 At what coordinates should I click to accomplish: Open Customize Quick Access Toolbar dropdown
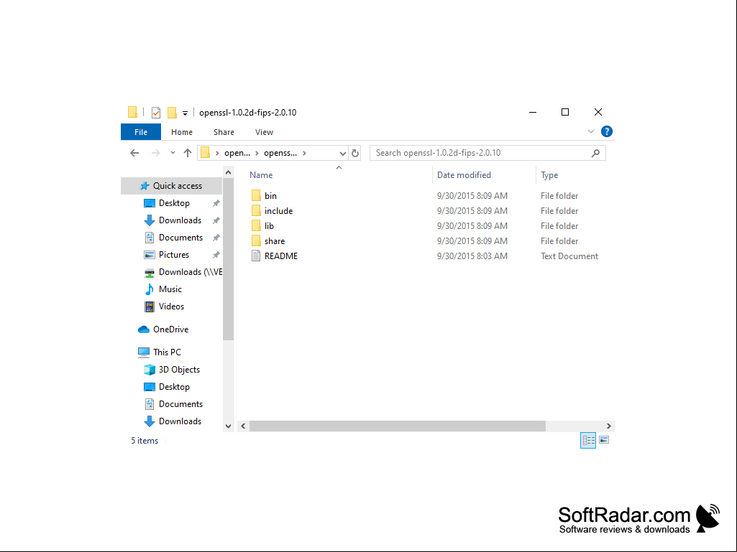coord(186,113)
